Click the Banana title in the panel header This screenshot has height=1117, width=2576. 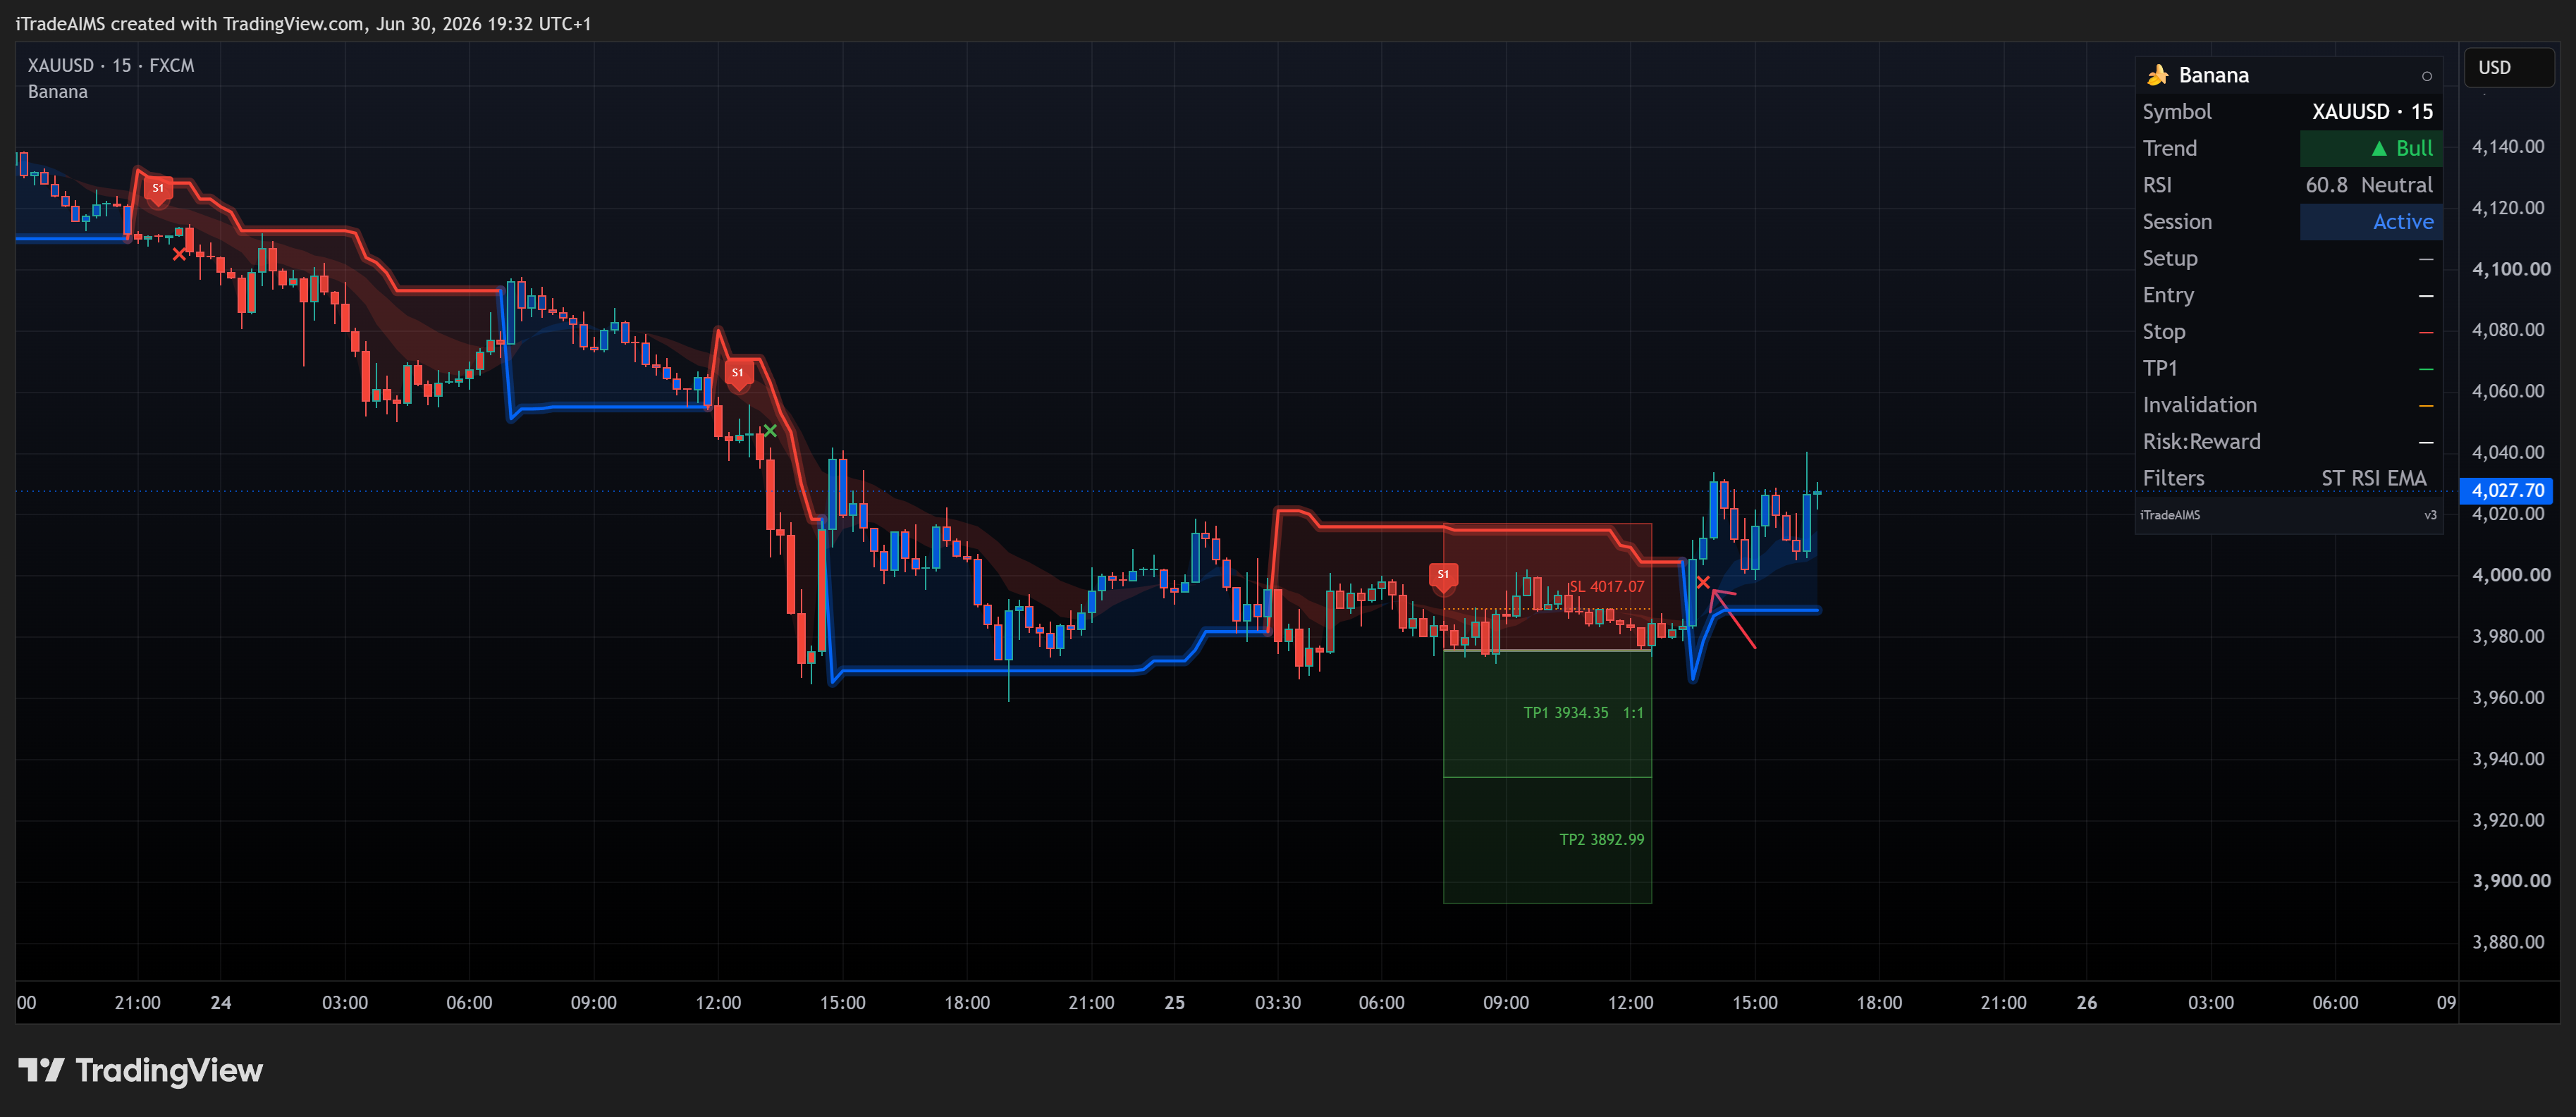click(2213, 76)
